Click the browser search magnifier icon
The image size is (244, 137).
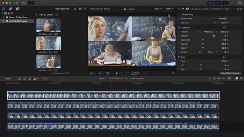[85, 9]
